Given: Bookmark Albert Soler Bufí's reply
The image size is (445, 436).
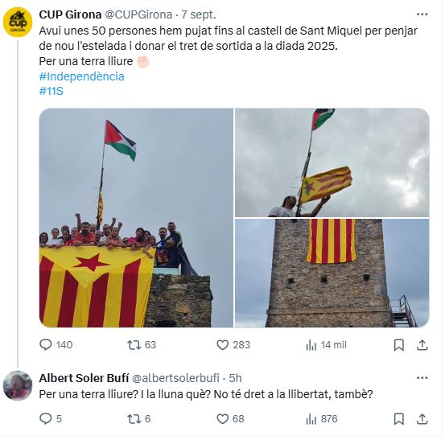Looking at the screenshot, I should click(399, 418).
